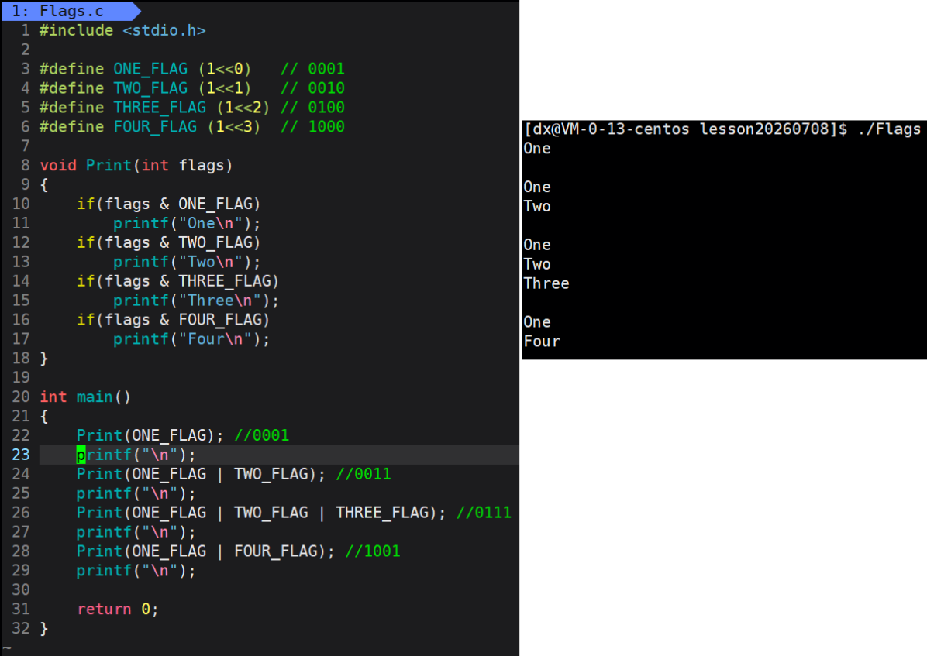Click the THREE_FLAG define on line 5
The image size is (927, 656).
click(154, 108)
